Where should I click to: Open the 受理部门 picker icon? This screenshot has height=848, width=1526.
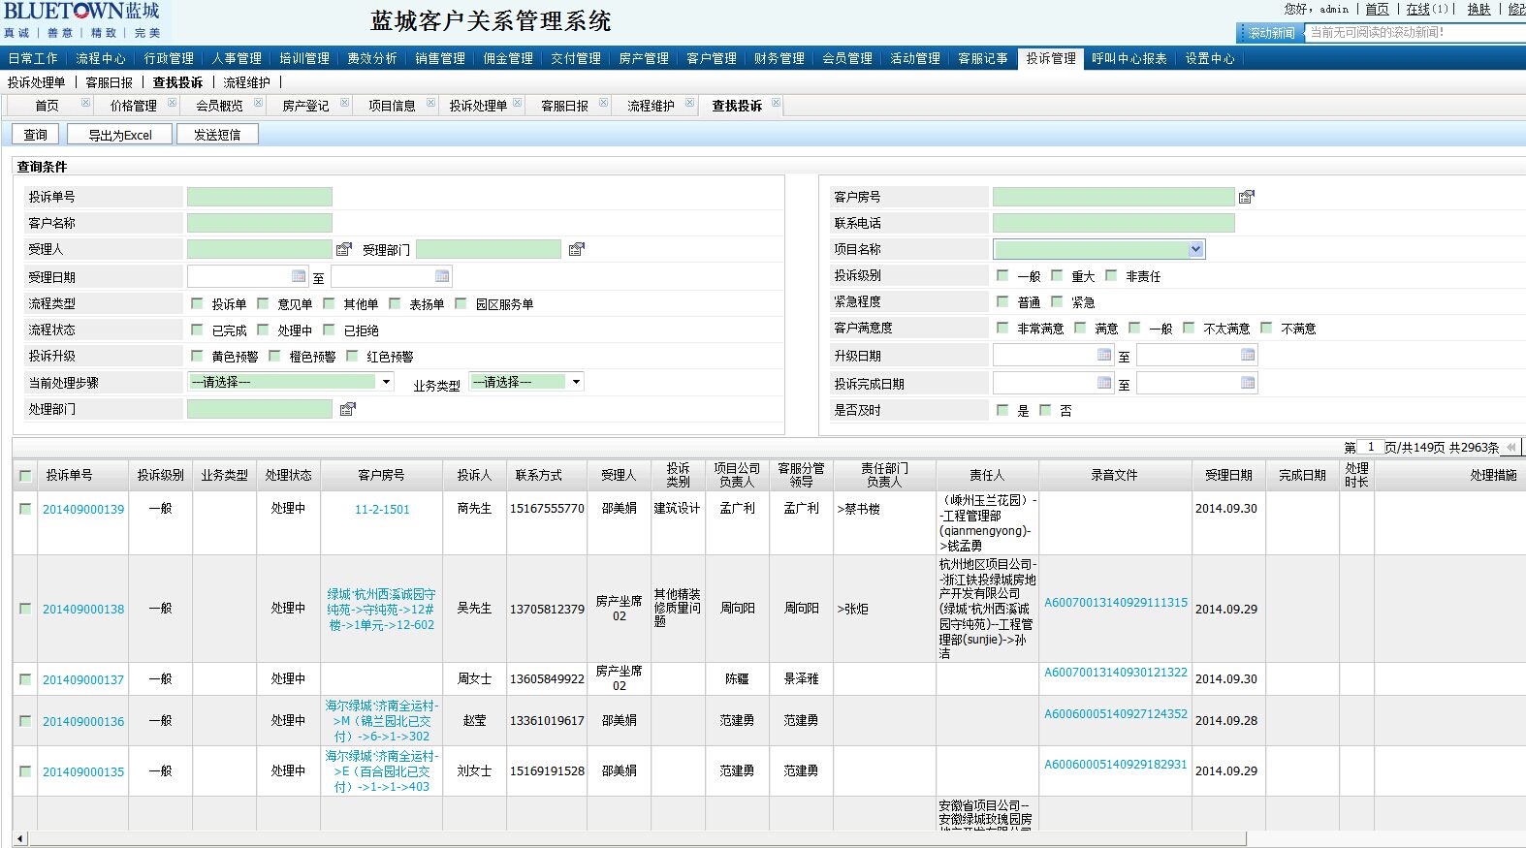[x=576, y=249]
